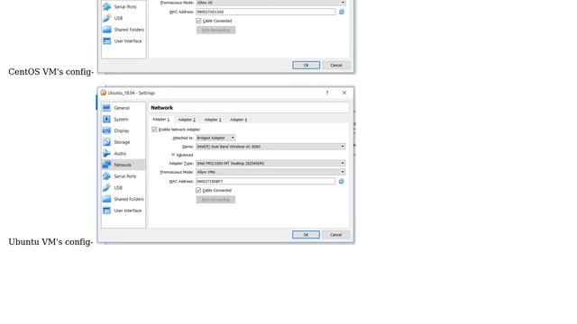Open the Attached to Bridged Adapter dropdown
This screenshot has width=577, height=324.
click(x=215, y=138)
